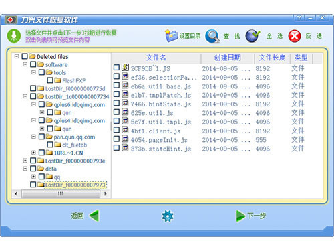Screen dimensions: 334x251
Task: Select the file 625e.util.js in list
Action: 152,113
